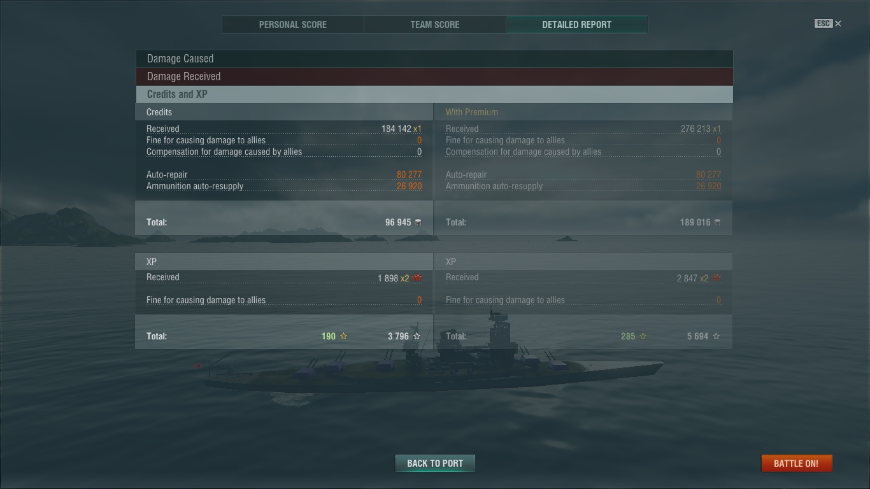This screenshot has width=870, height=489.
Task: Start another match with Battle On!
Action: (x=796, y=463)
